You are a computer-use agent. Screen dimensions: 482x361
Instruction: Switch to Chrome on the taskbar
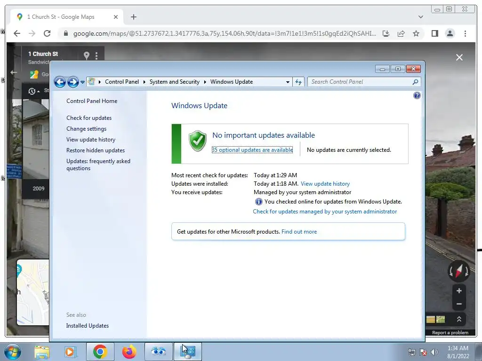100,352
